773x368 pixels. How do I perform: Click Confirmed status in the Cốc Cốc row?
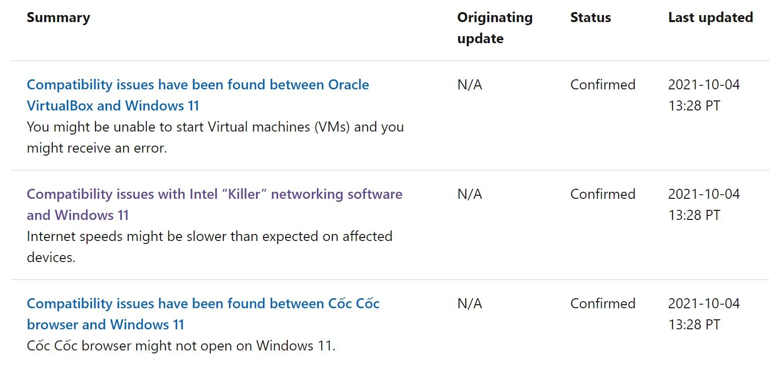[603, 304]
